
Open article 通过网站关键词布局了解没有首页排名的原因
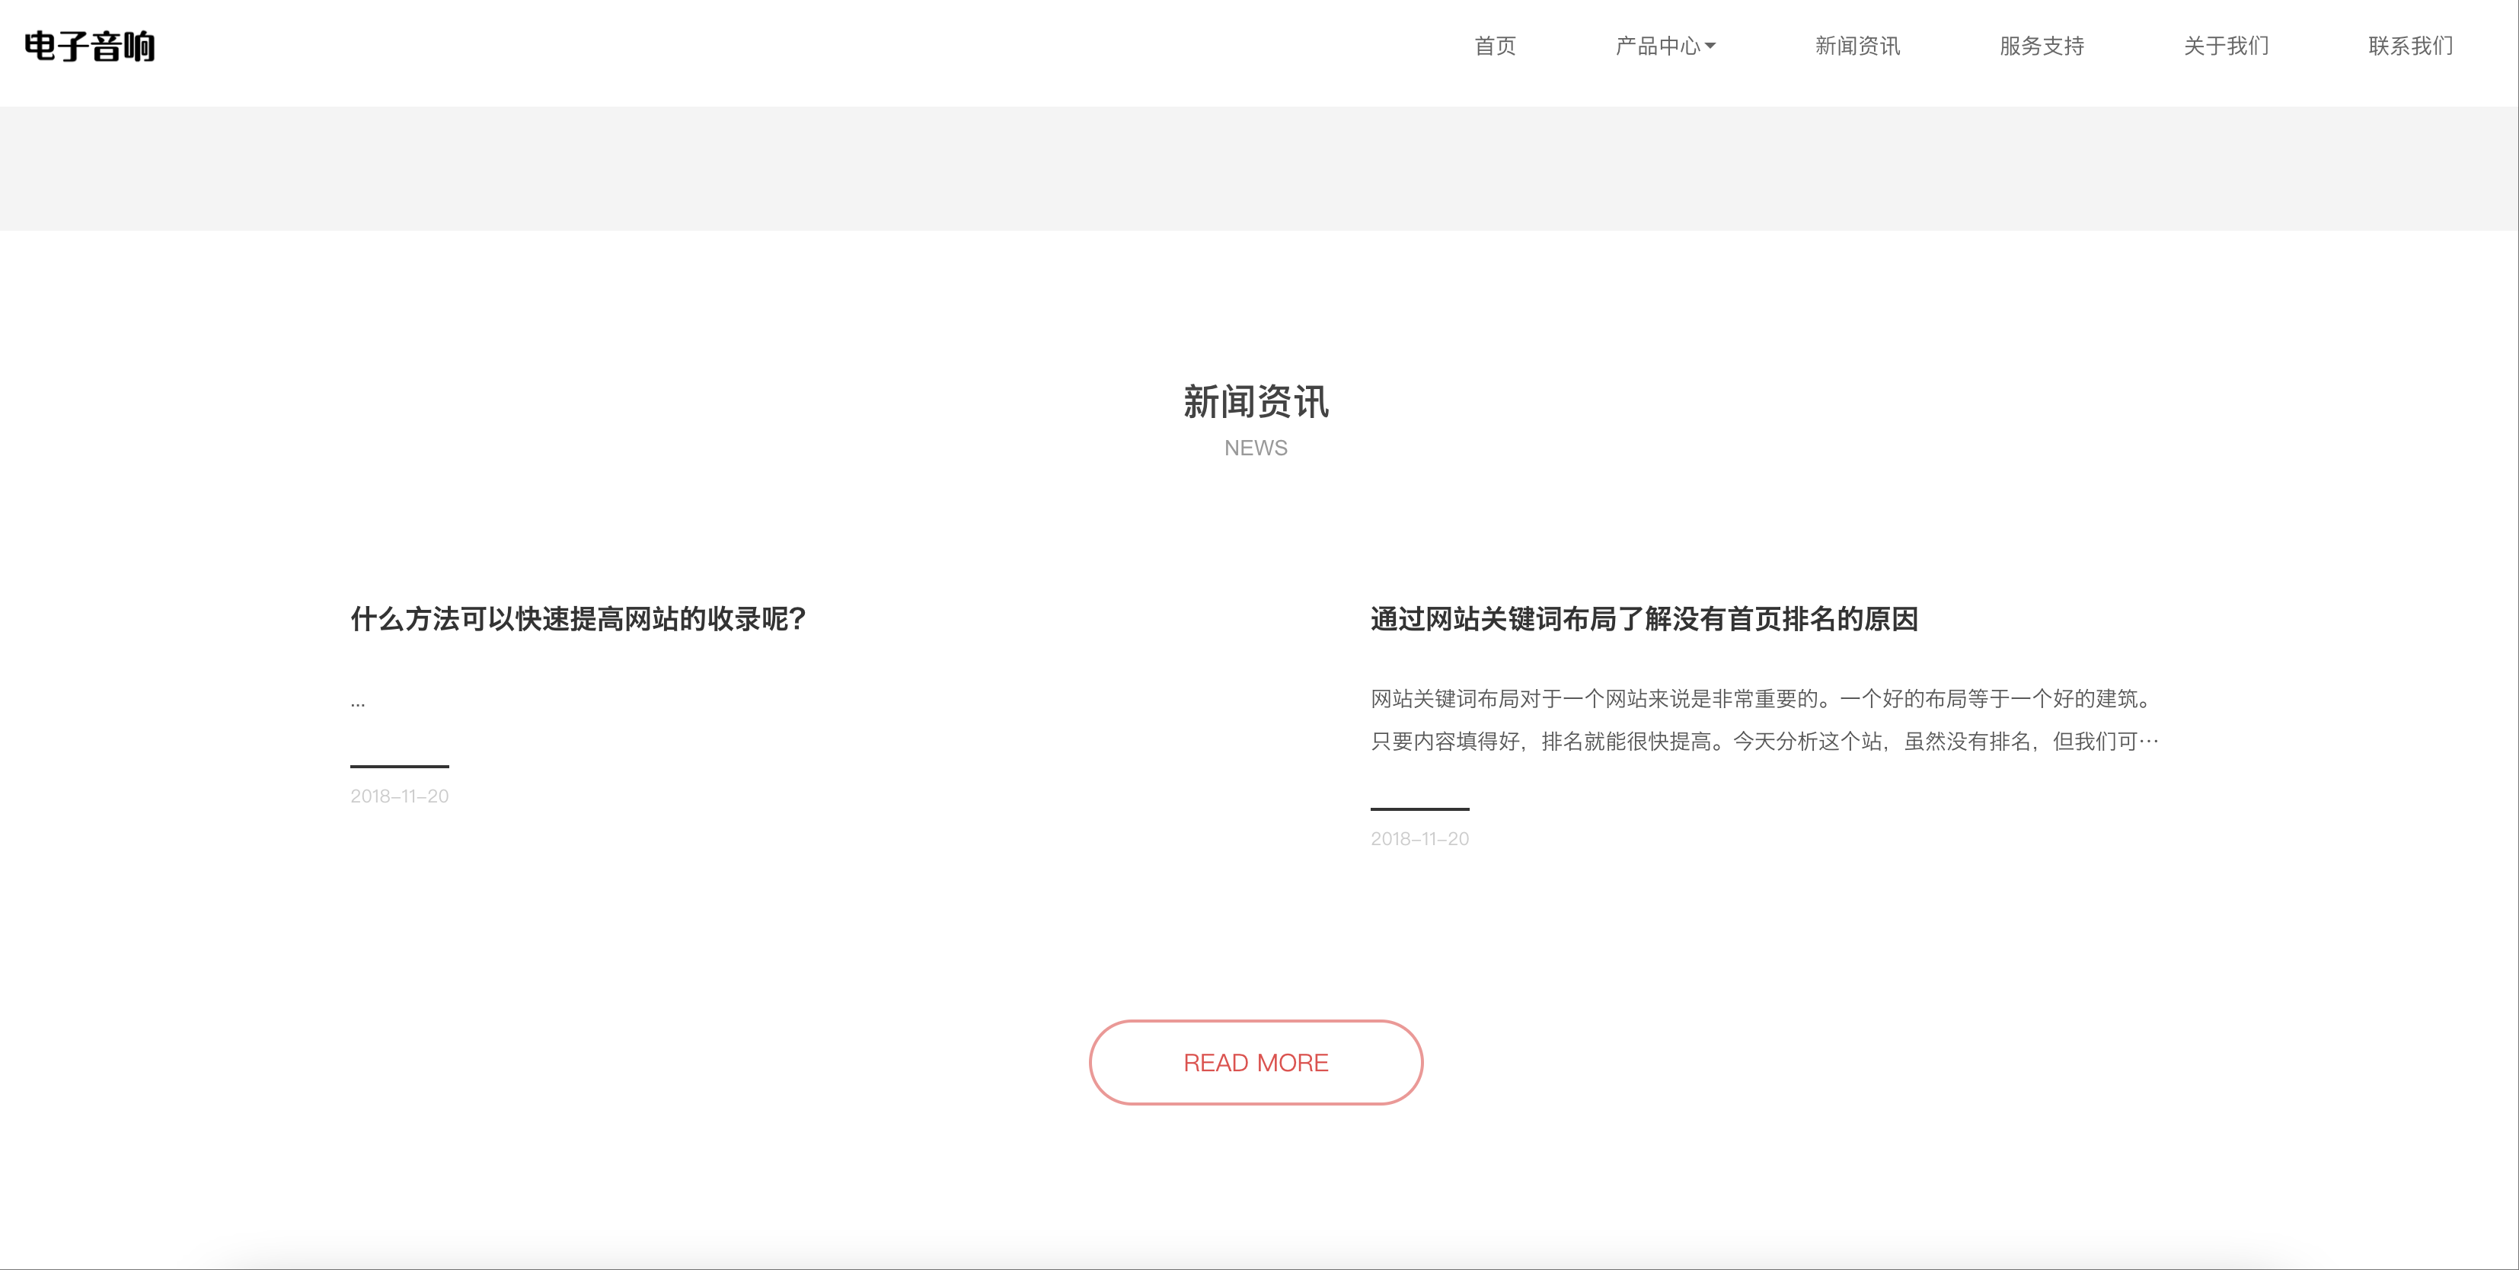1644,619
